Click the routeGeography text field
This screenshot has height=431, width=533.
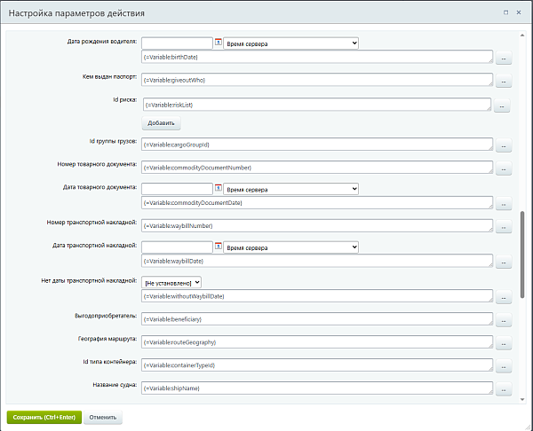click(317, 342)
